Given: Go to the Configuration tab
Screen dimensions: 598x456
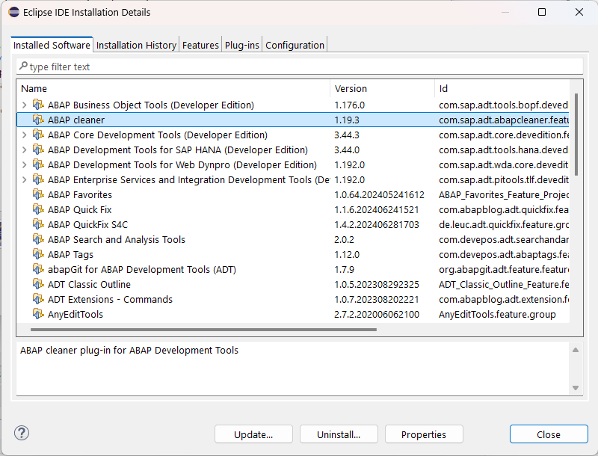Looking at the screenshot, I should point(295,45).
